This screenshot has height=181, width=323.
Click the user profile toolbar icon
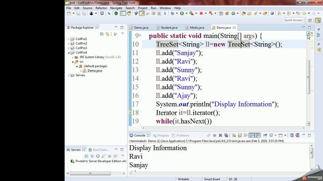click(91, 14)
